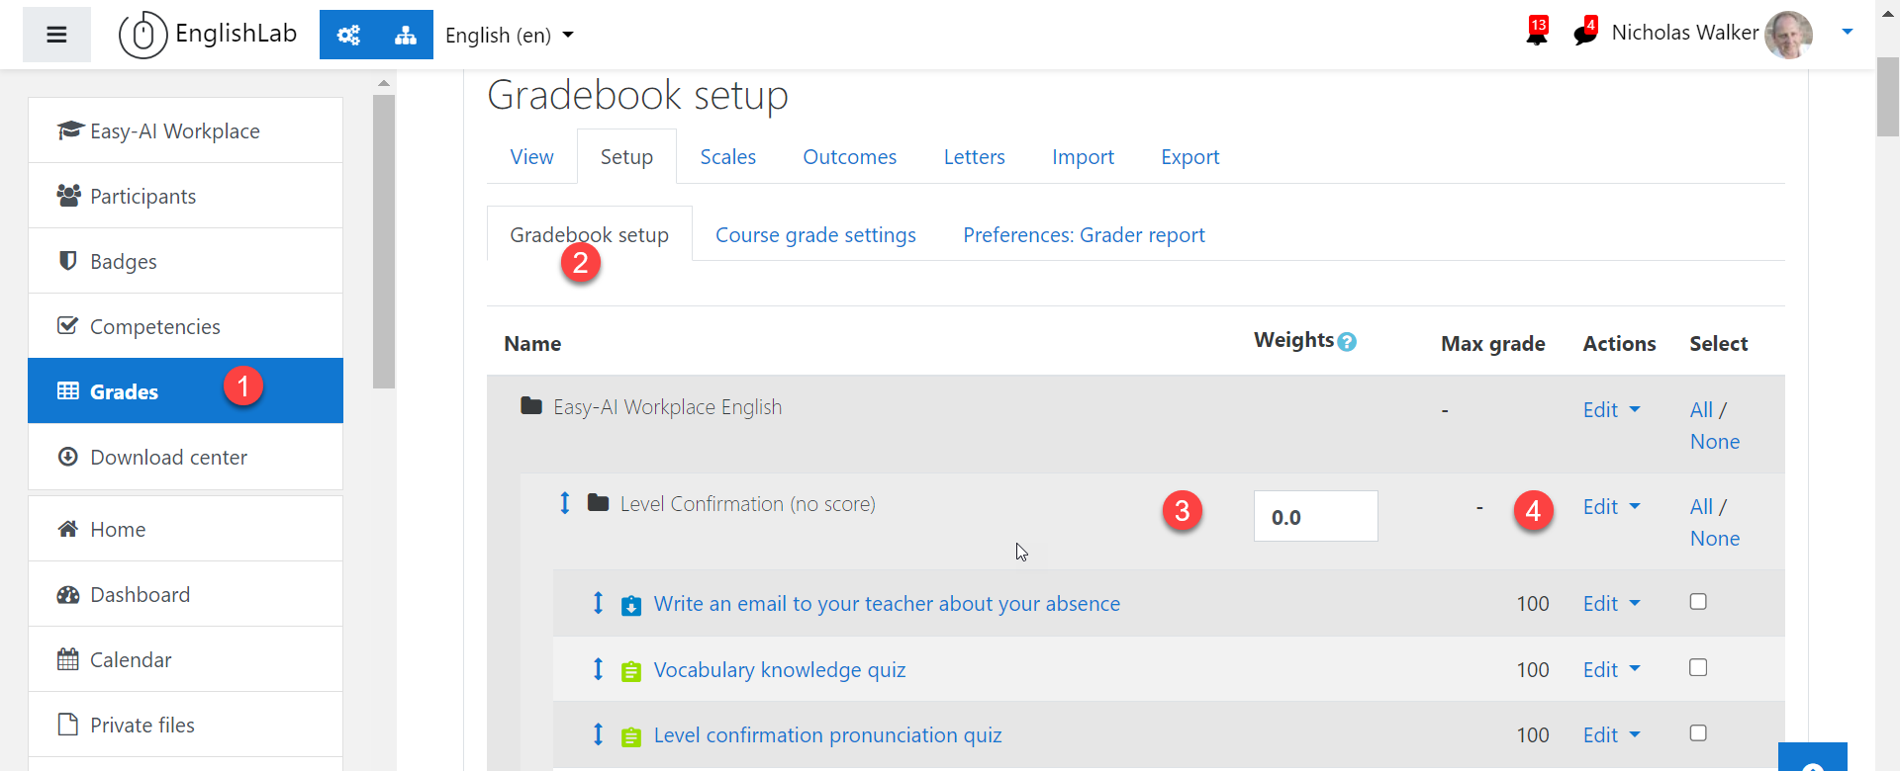This screenshot has height=771, width=1900.
Task: Click quiz icon beside Vocabulary knowledge quiz
Action: pyautogui.click(x=631, y=671)
